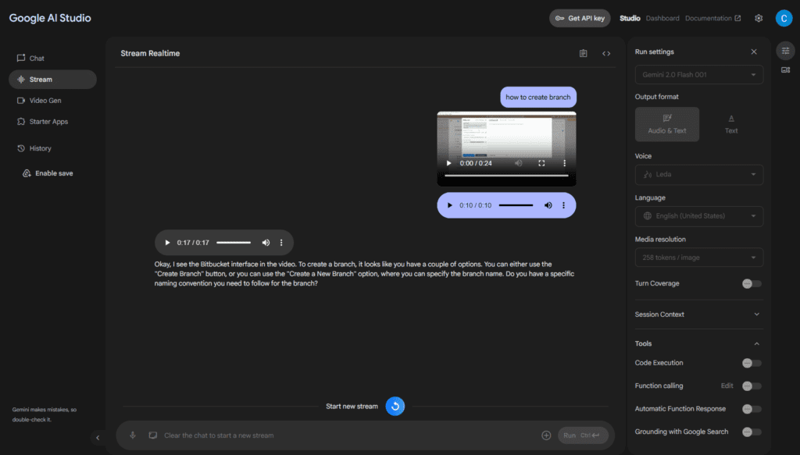
Task: Close the Run settings panel
Action: (754, 52)
